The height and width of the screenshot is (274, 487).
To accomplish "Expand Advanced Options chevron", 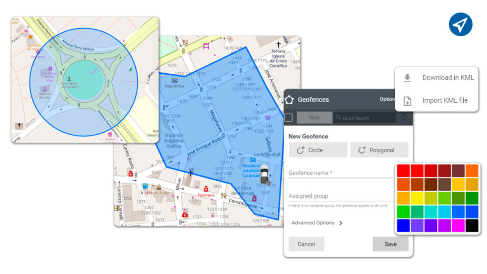I will point(341,223).
